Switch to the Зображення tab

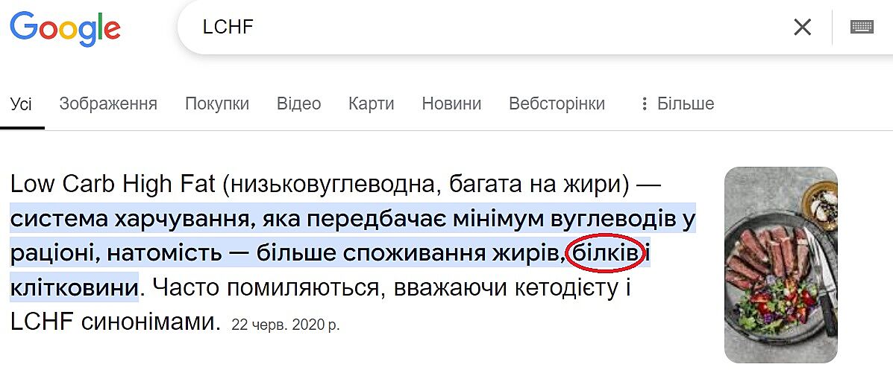click(x=108, y=103)
